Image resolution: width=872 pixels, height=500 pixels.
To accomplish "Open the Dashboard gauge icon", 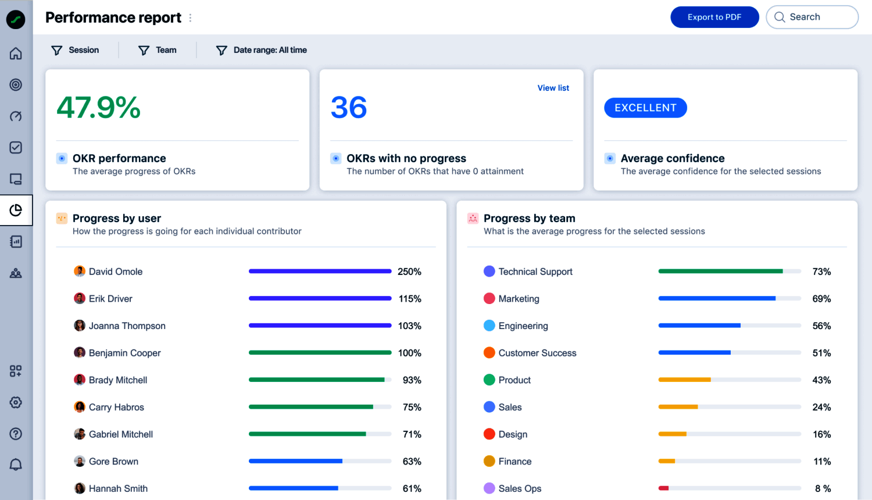I will click(x=16, y=116).
